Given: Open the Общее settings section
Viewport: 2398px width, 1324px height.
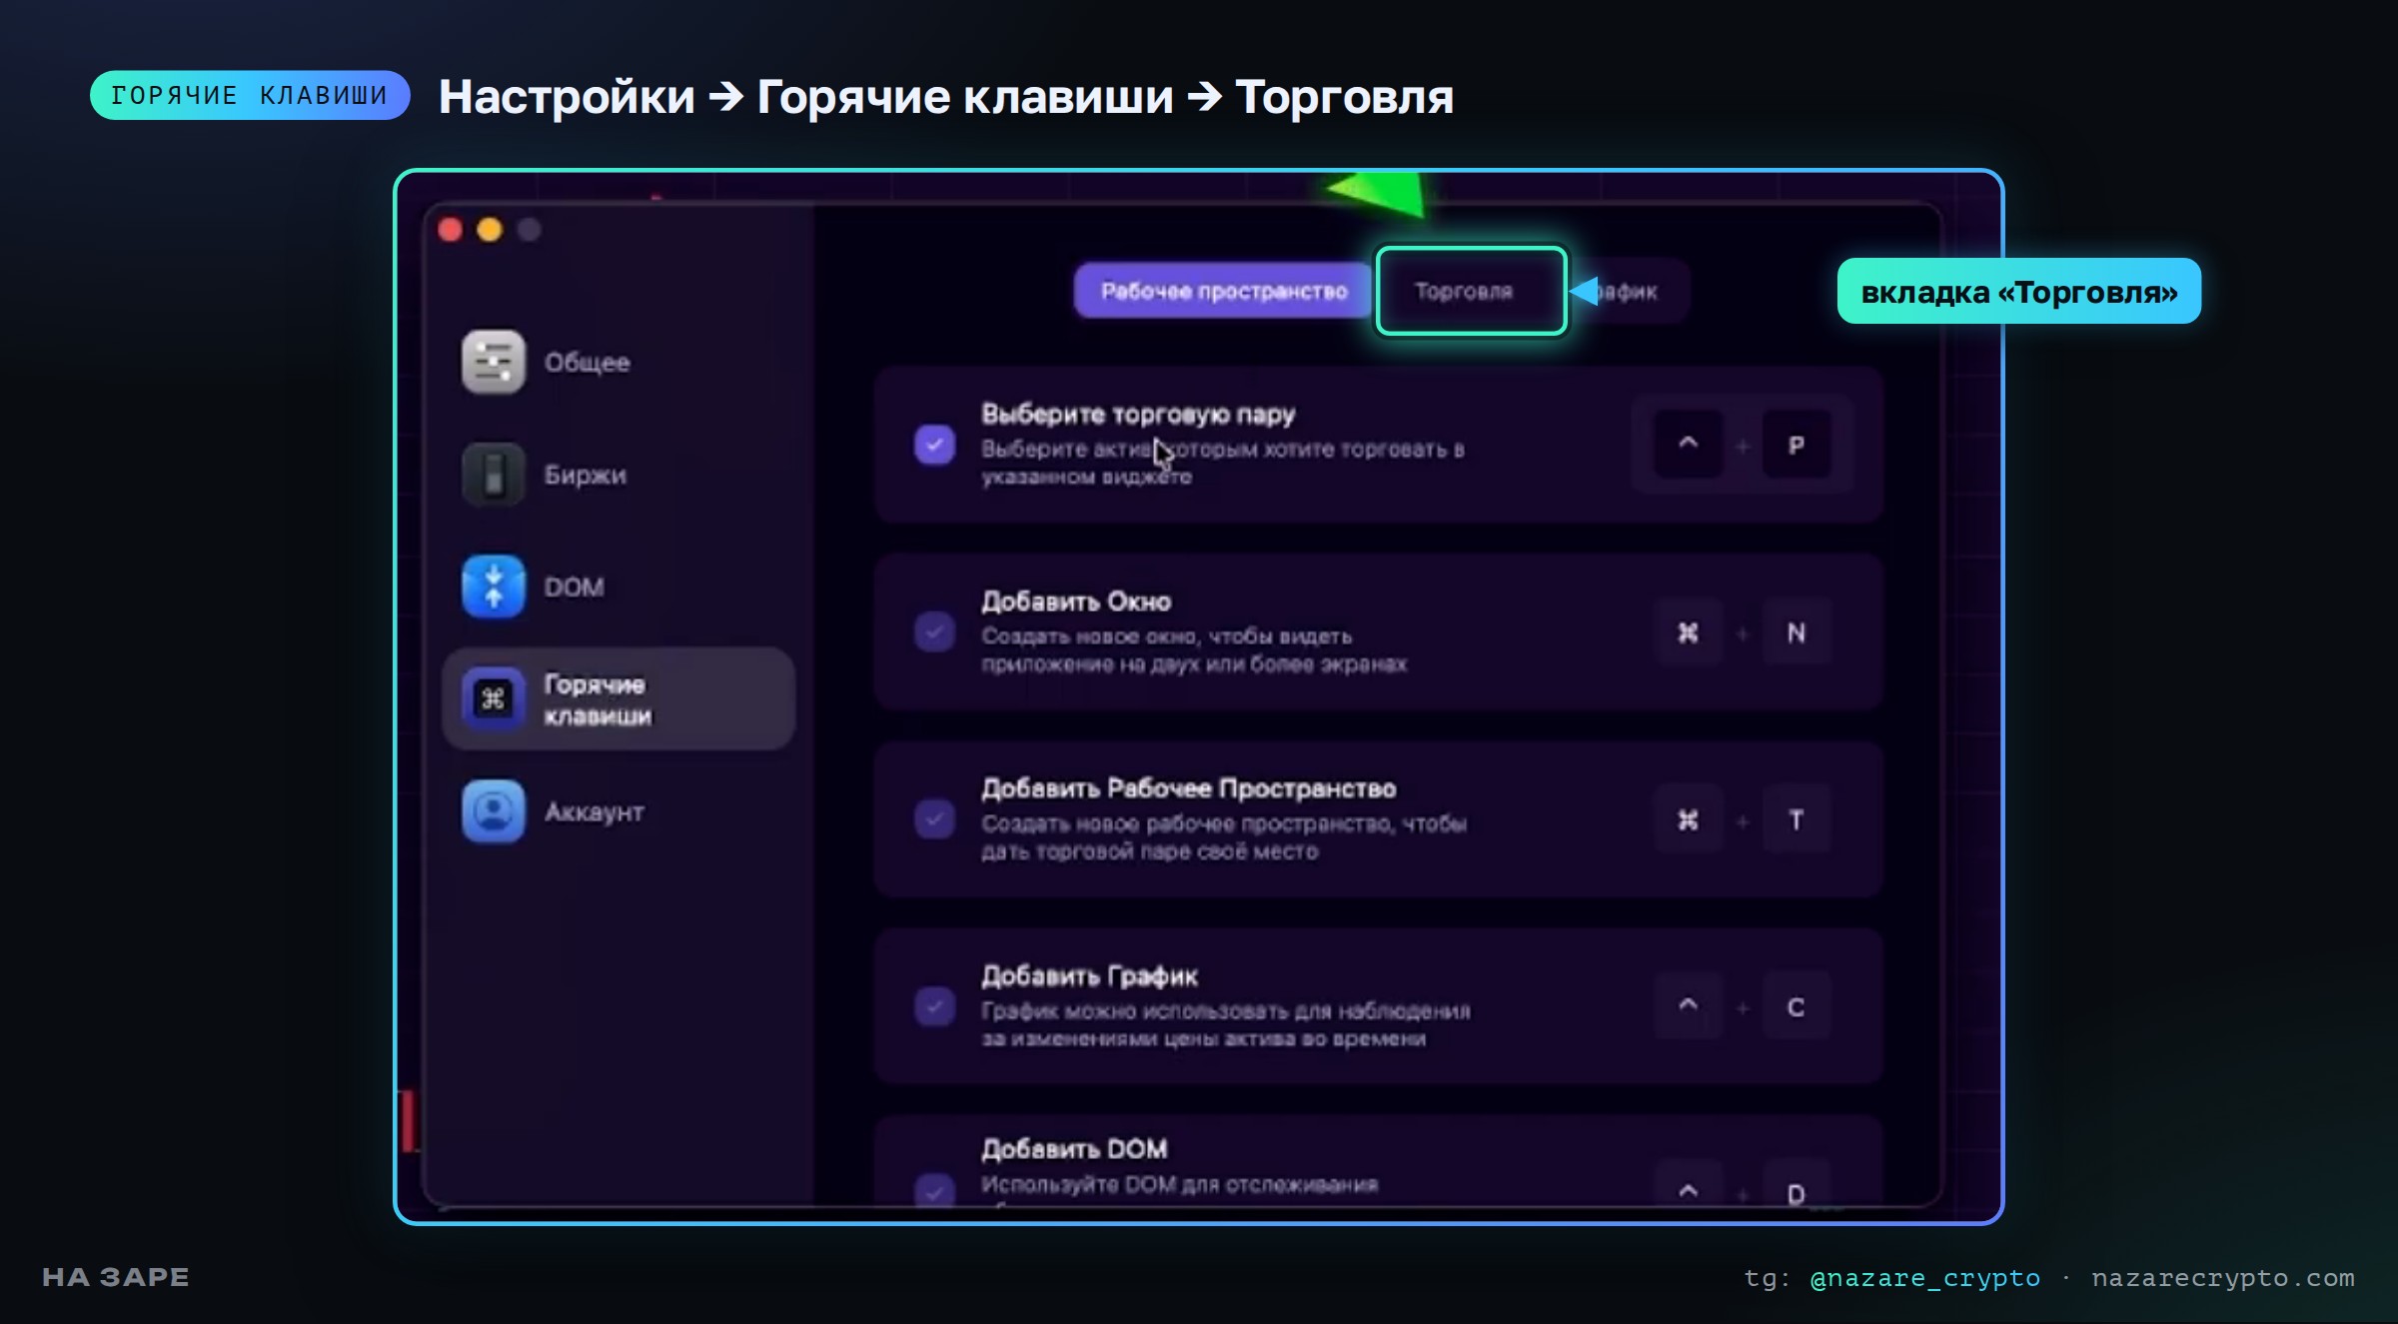Looking at the screenshot, I should 618,362.
